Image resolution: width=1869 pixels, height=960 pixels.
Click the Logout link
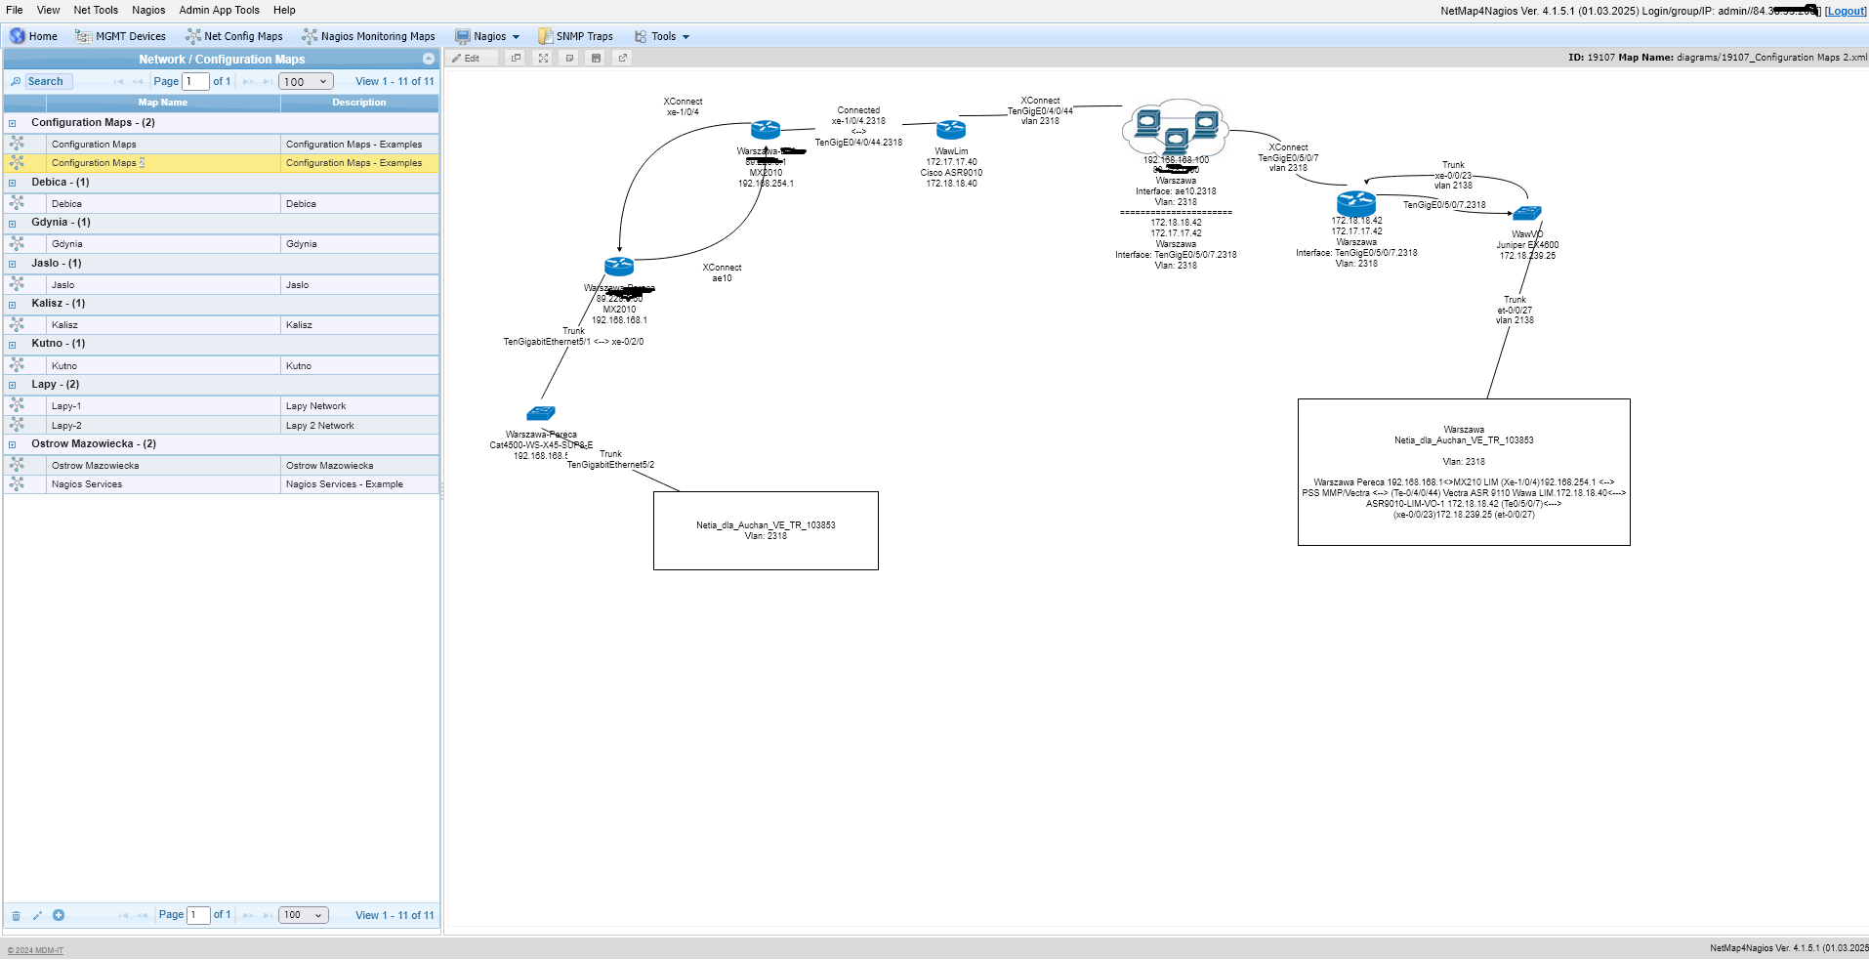pyautogui.click(x=1845, y=11)
